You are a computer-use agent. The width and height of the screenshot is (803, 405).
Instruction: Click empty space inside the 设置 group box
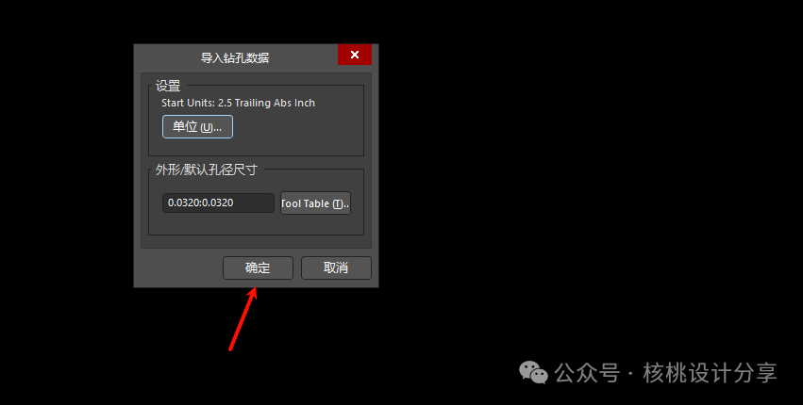(x=297, y=133)
